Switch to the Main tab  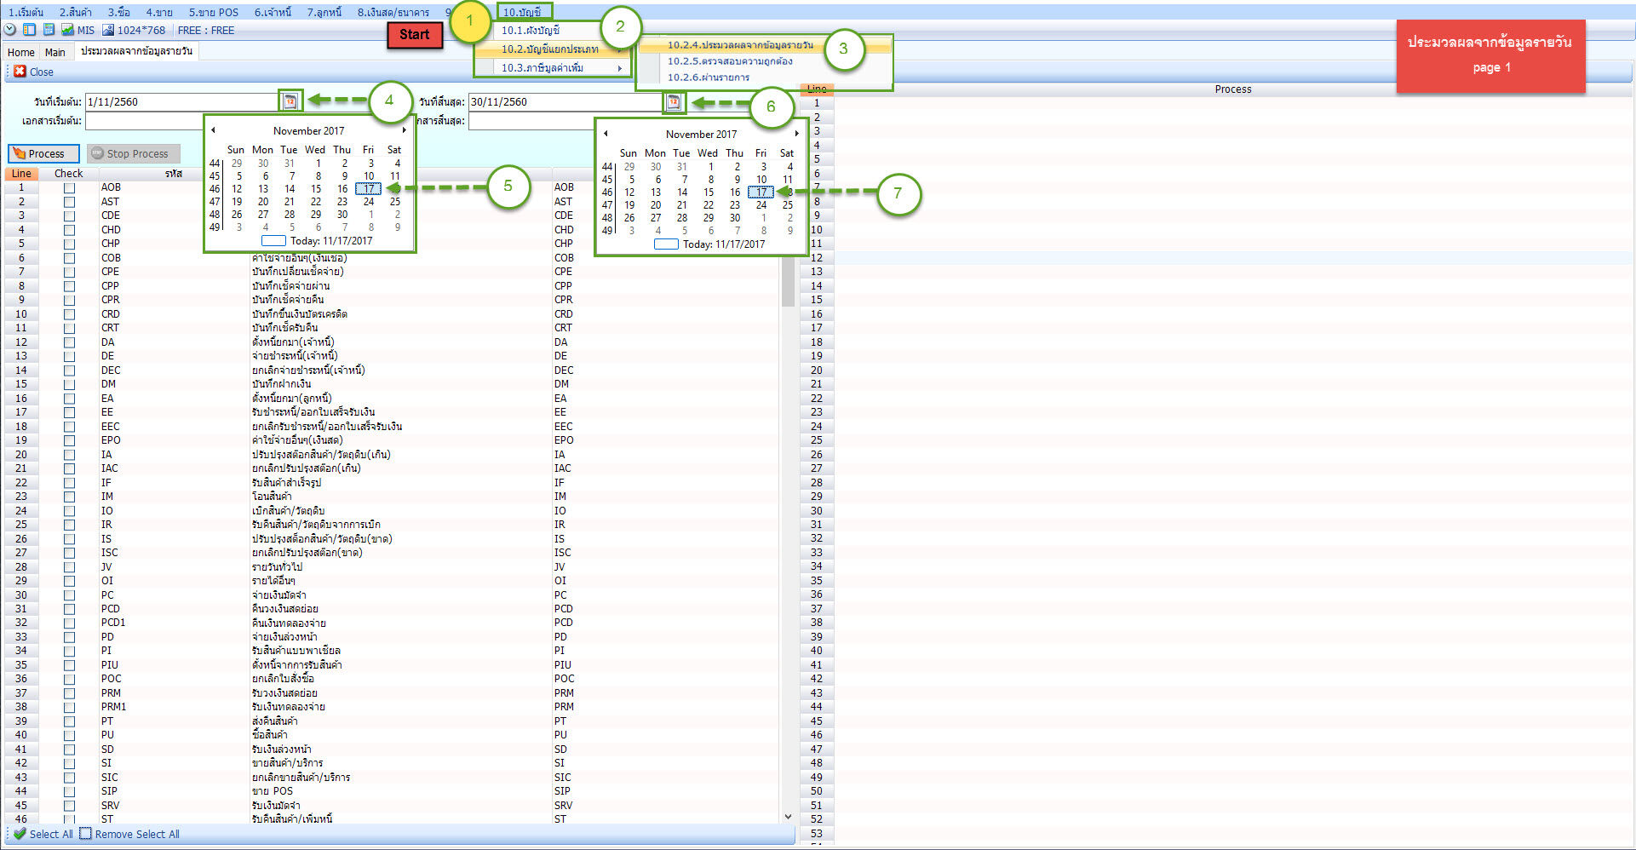point(55,52)
